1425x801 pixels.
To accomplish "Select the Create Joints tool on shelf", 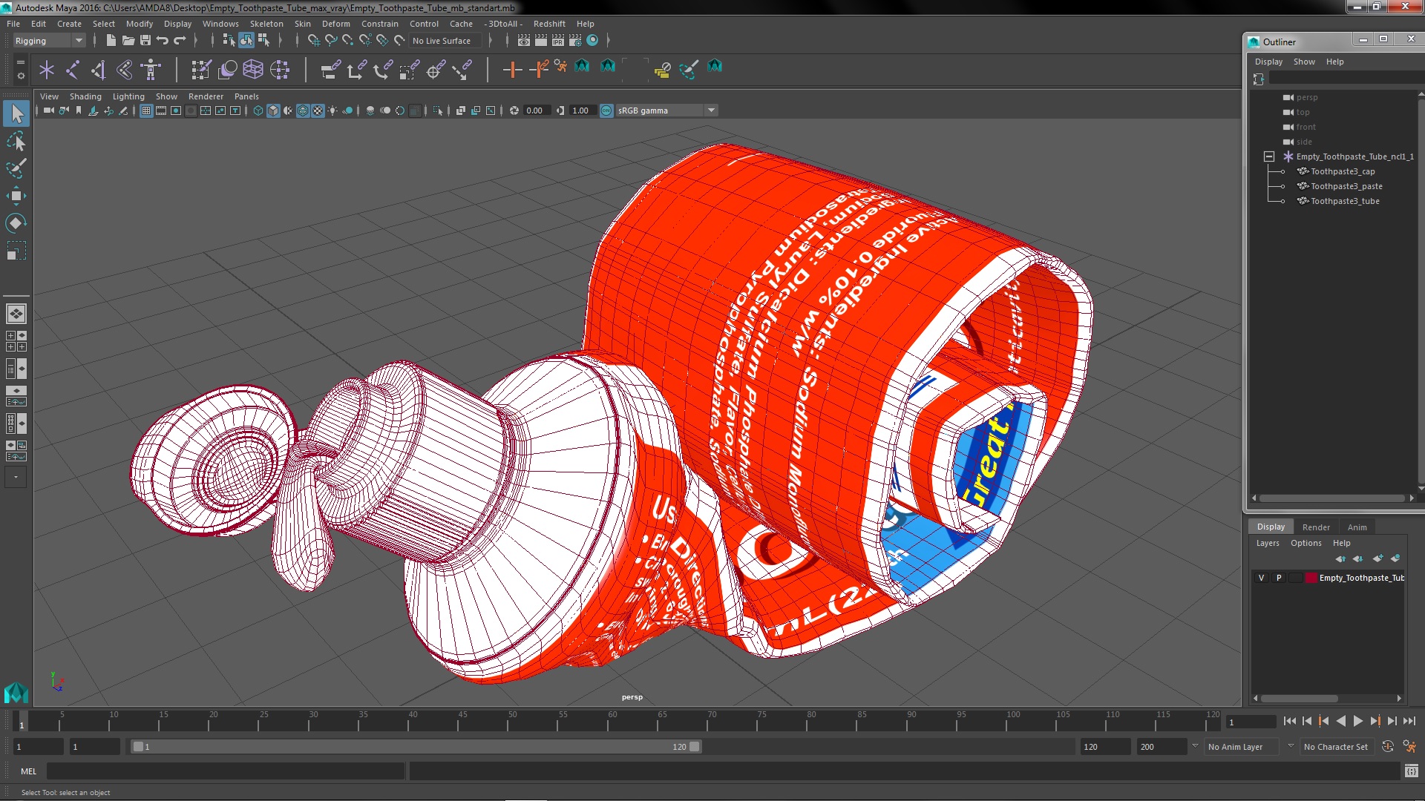I will (73, 70).
